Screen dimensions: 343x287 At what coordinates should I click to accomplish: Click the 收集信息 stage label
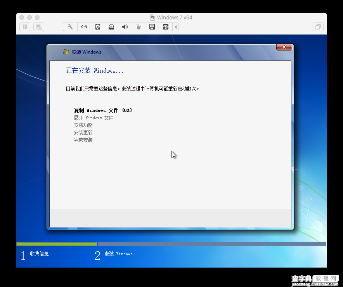[x=39, y=254]
